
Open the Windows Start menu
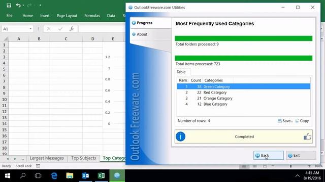8,175
